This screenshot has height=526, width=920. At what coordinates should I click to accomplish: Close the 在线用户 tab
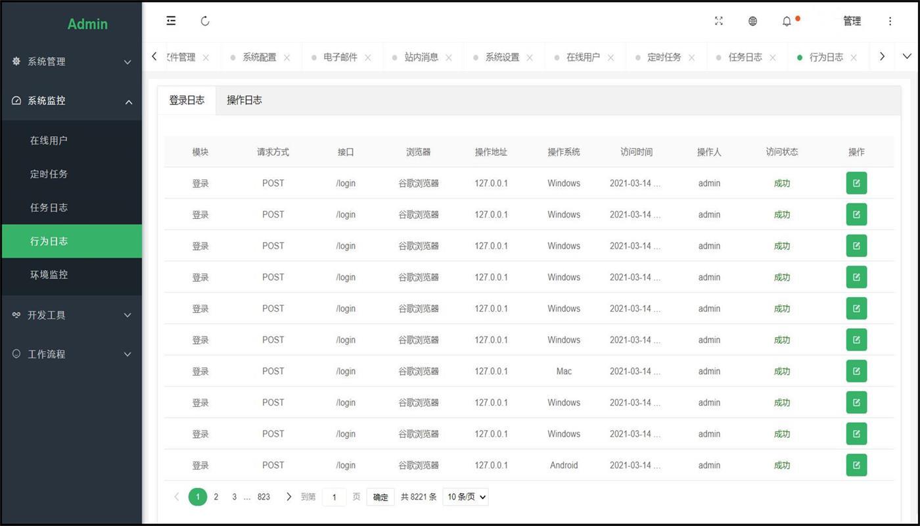coord(610,58)
